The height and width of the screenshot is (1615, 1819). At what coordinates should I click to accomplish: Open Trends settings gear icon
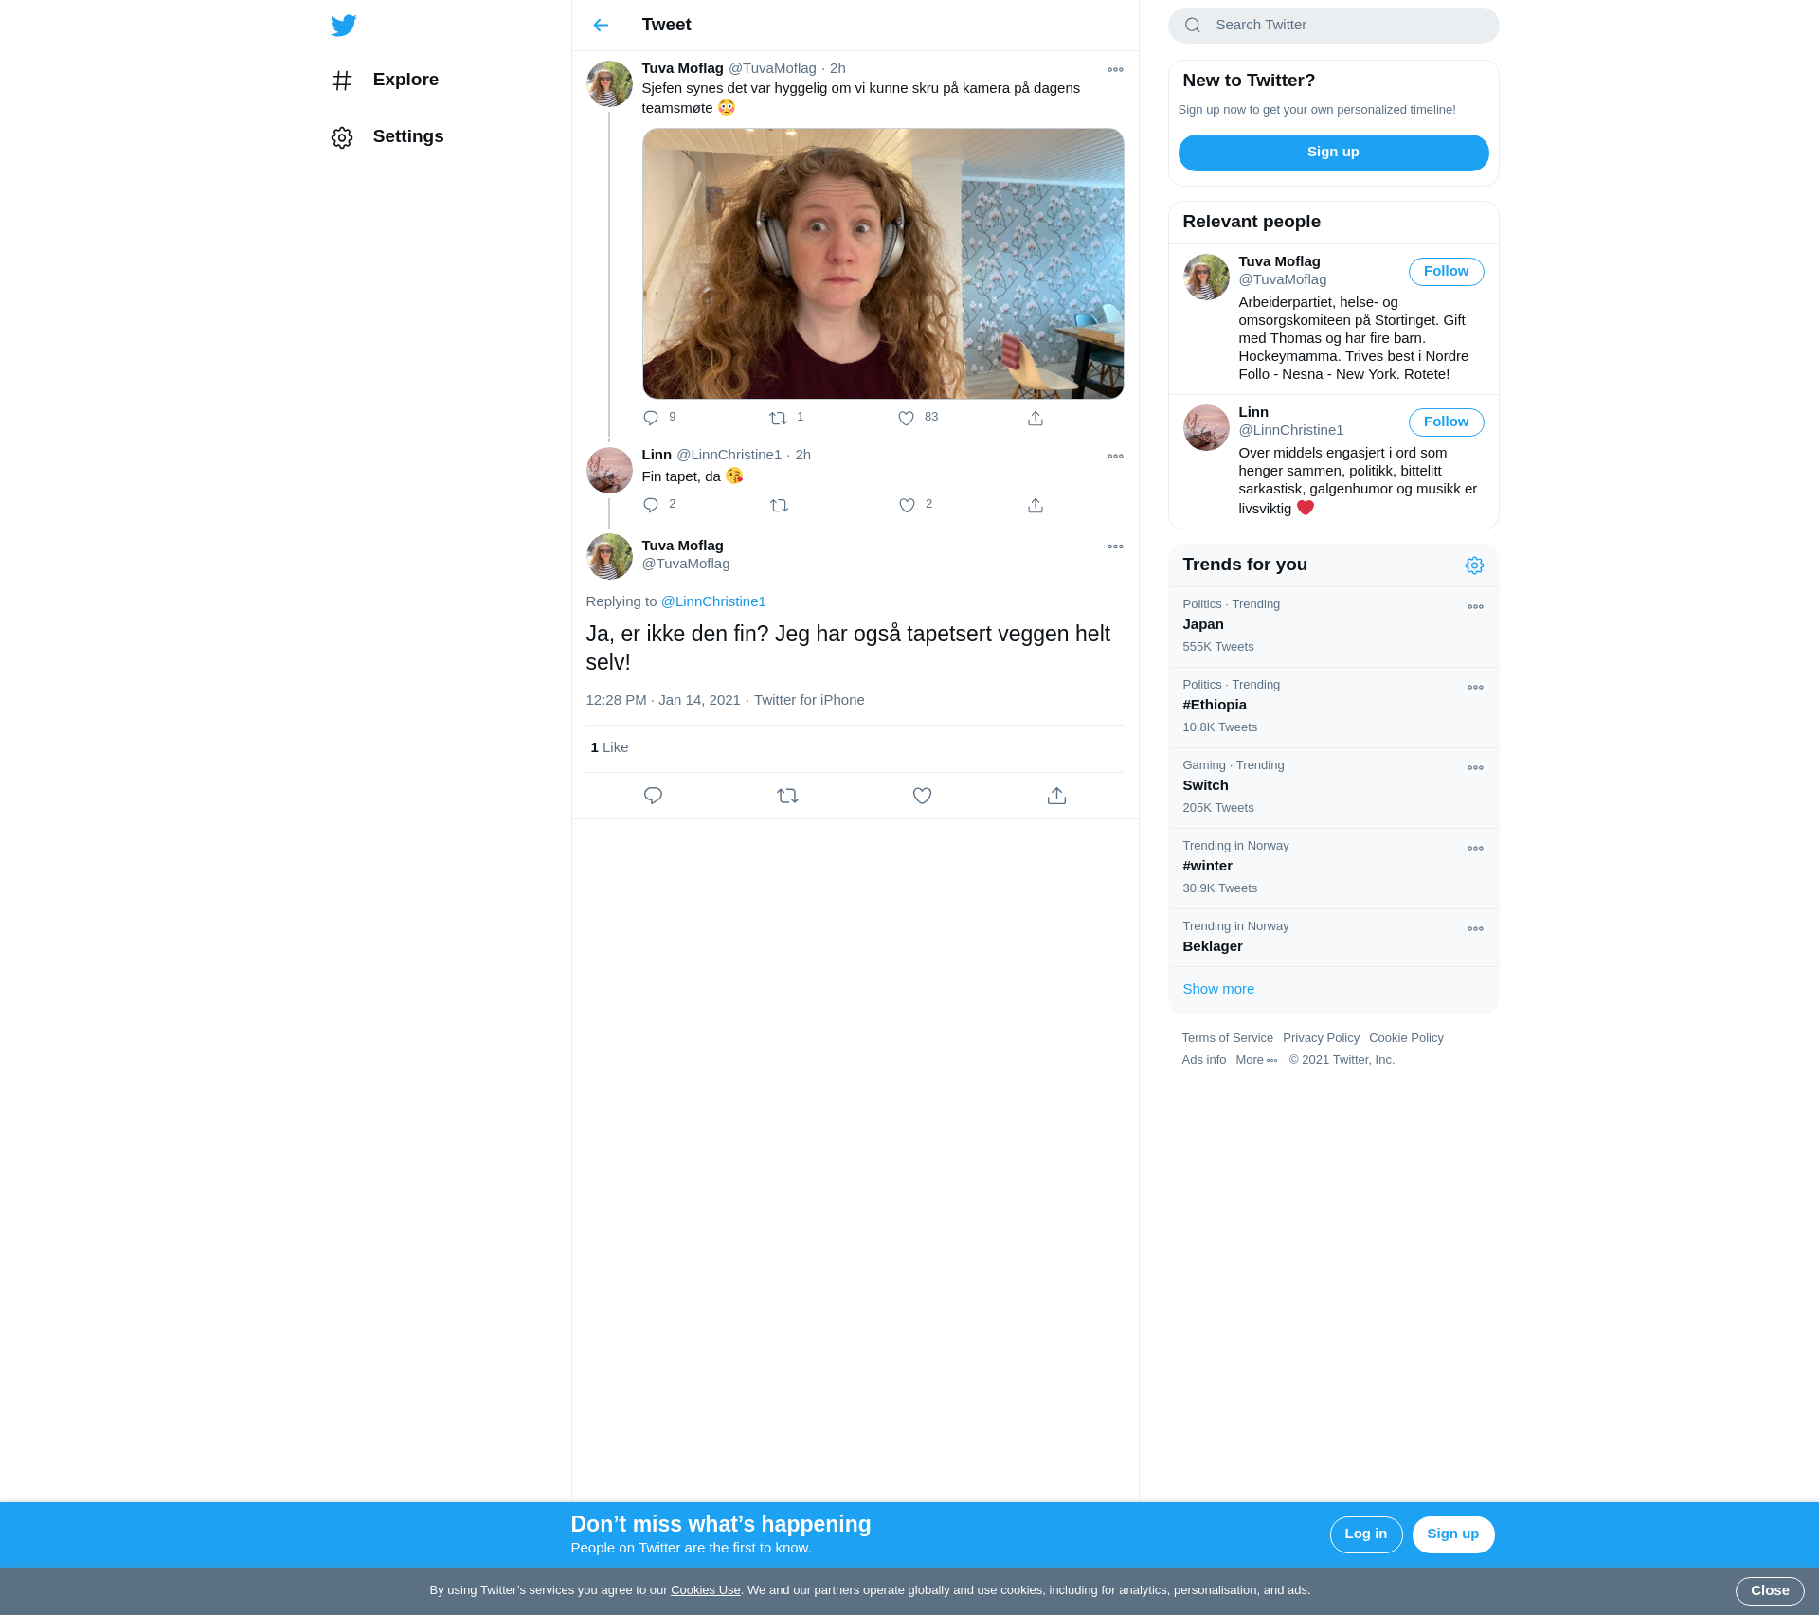1474,565
